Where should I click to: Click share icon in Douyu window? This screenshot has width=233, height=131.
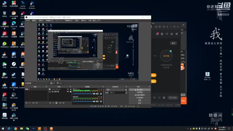176,34
